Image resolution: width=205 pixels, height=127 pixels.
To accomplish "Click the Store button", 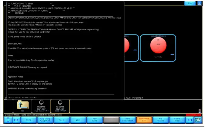I will click(x=78, y=120).
